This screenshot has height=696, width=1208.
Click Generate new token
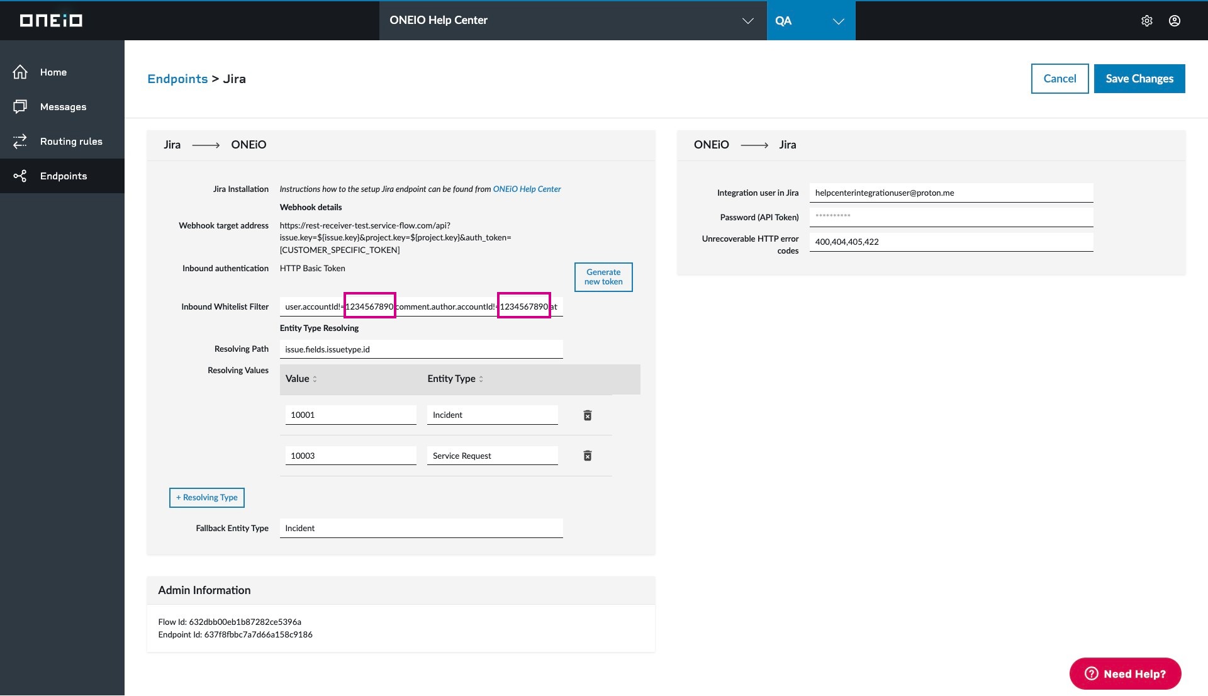point(603,277)
